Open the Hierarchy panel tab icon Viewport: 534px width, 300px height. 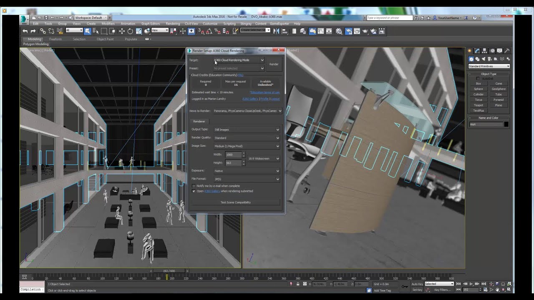[x=484, y=51]
